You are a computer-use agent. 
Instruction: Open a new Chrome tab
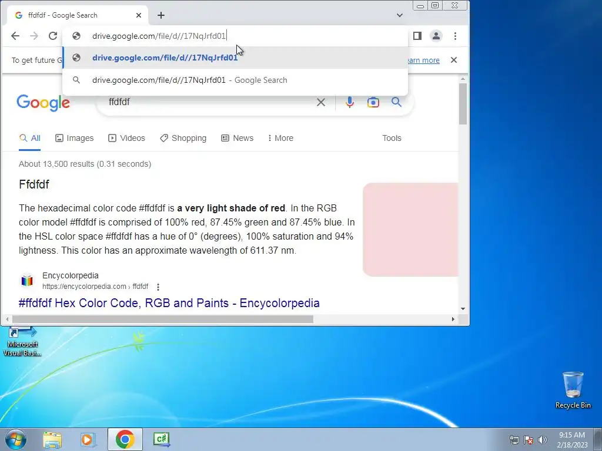[x=161, y=15]
